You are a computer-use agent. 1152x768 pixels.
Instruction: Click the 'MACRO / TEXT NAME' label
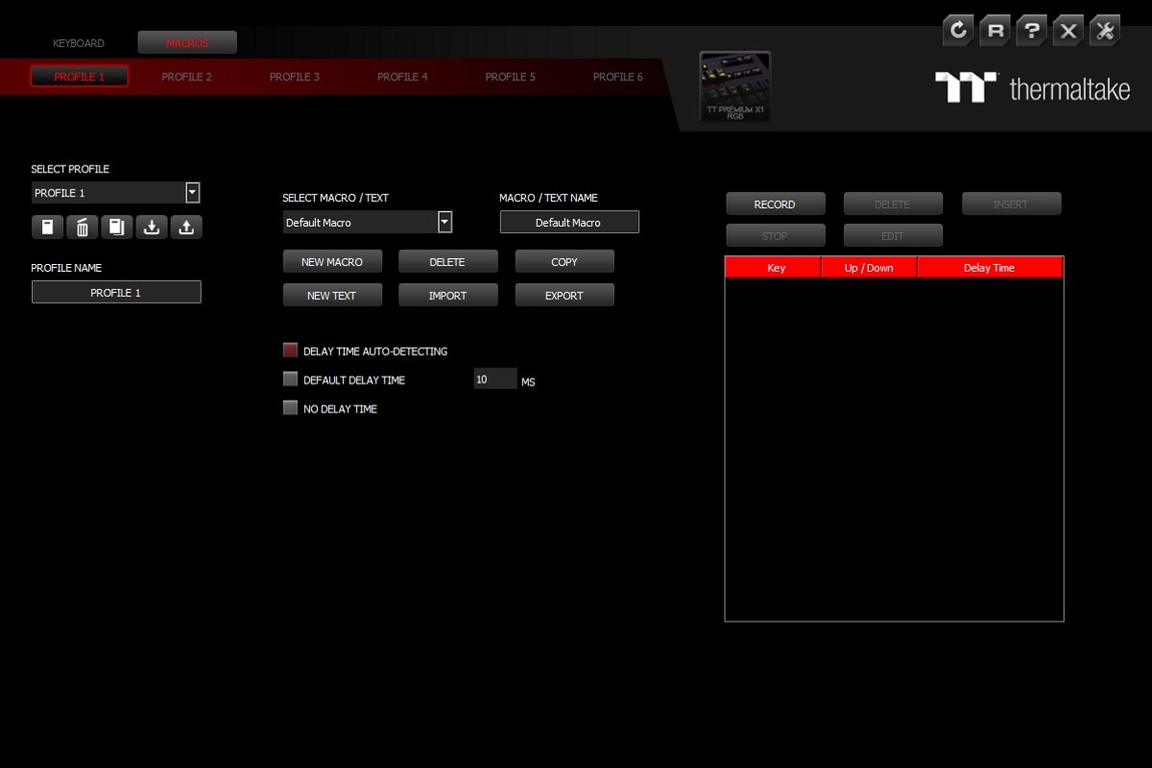(x=548, y=198)
